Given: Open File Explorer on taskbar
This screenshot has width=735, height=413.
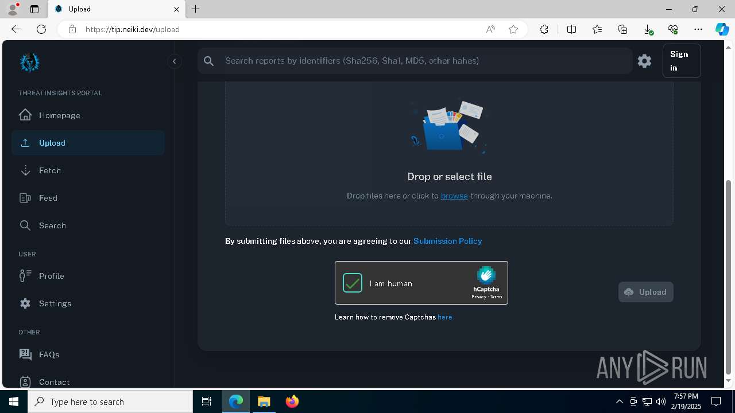Looking at the screenshot, I should (264, 402).
